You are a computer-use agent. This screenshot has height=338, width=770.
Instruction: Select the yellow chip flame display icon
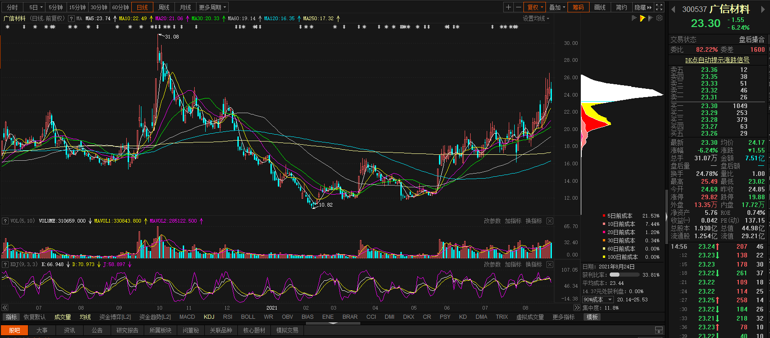coord(642,18)
